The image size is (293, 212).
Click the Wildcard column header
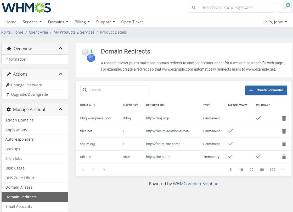pos(263,105)
